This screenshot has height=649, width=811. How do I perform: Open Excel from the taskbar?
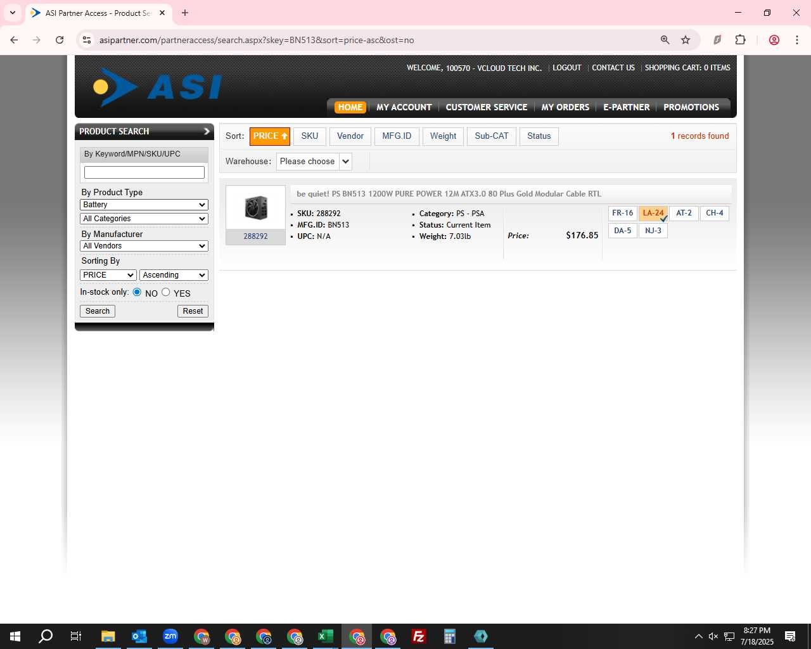325,636
